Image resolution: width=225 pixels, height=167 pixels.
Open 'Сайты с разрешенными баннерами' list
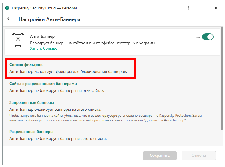click(x=43, y=84)
